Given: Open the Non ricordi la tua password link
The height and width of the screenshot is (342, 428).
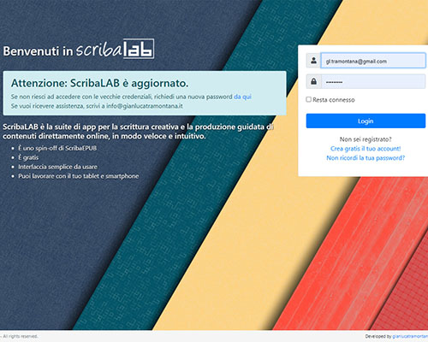Looking at the screenshot, I should 366,158.
